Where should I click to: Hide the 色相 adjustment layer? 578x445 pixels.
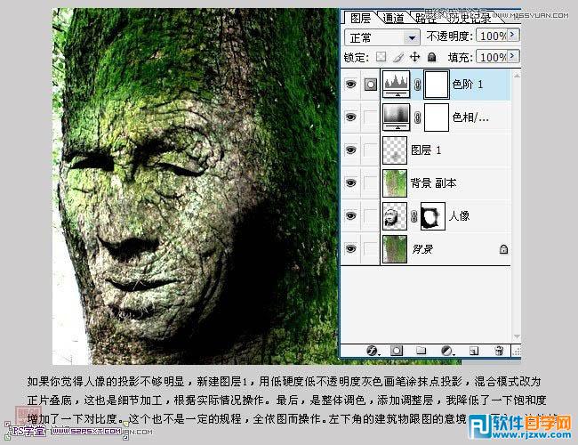(350, 117)
